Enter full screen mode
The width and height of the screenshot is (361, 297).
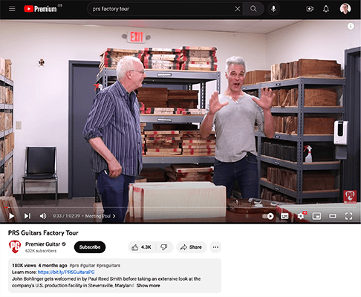pos(348,216)
